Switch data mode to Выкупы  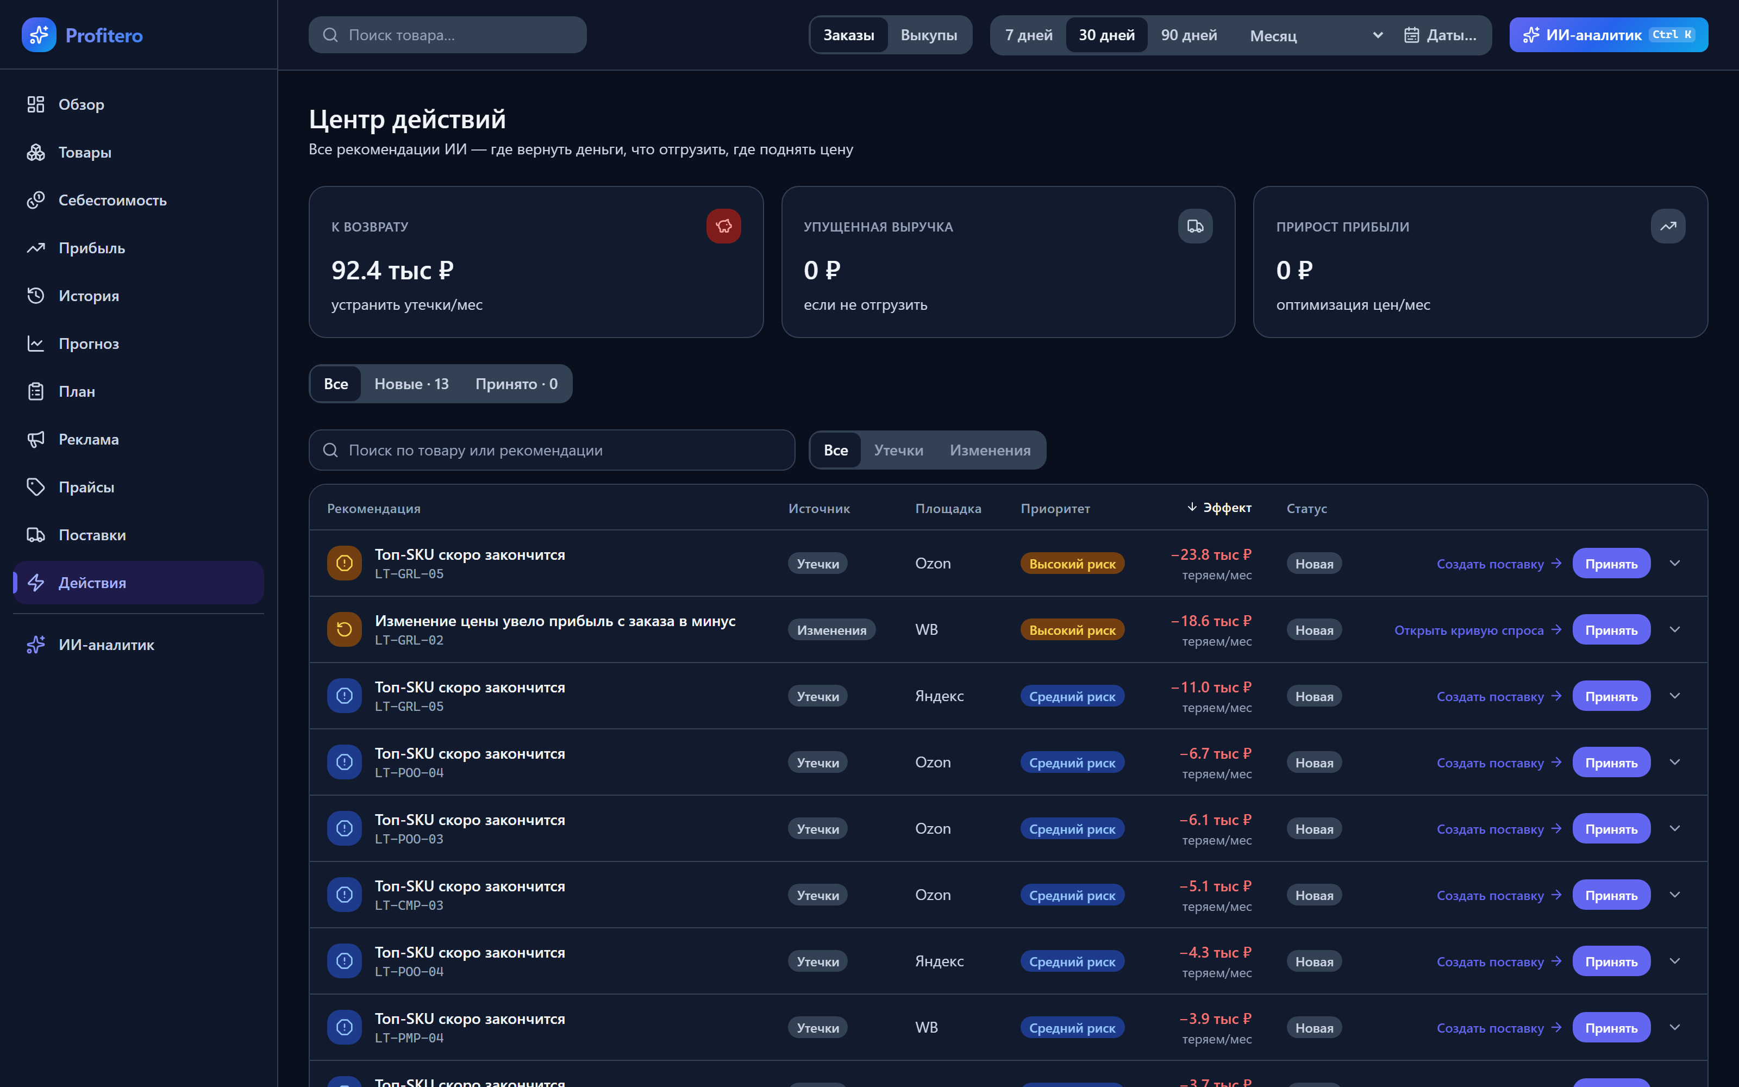coord(928,34)
